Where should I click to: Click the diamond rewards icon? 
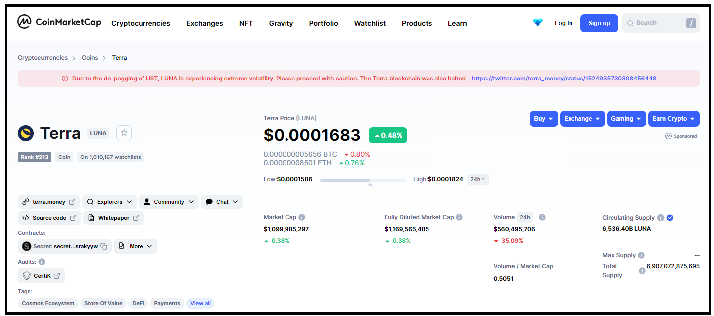(537, 23)
